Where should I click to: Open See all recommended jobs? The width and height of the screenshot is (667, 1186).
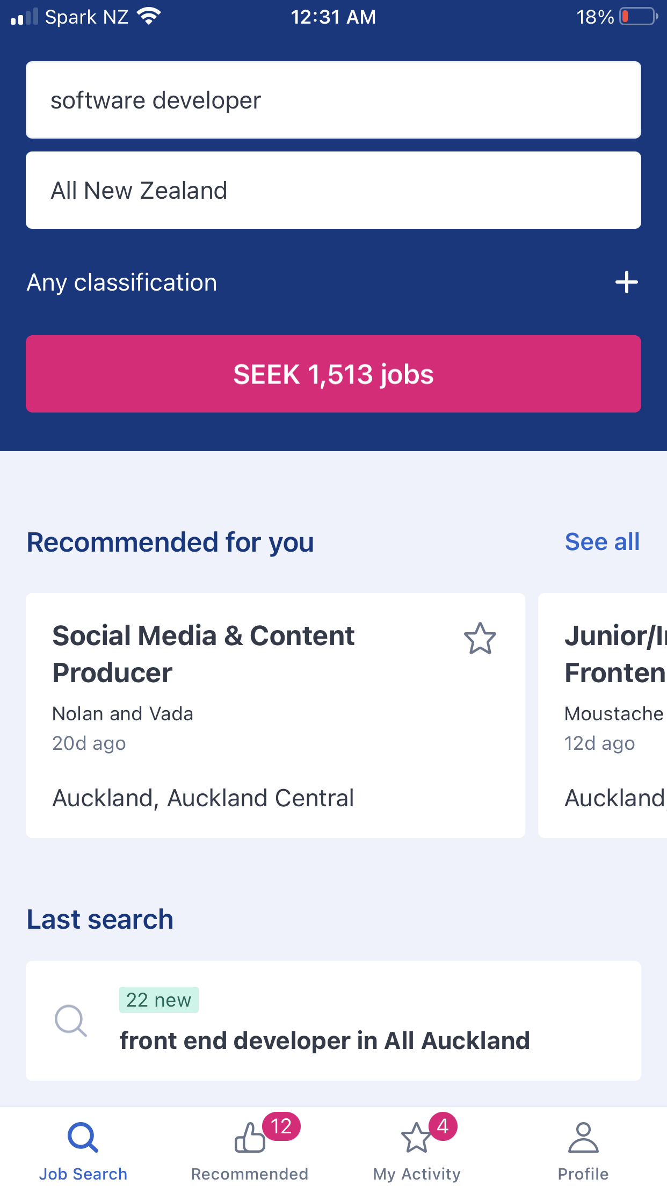pos(602,542)
